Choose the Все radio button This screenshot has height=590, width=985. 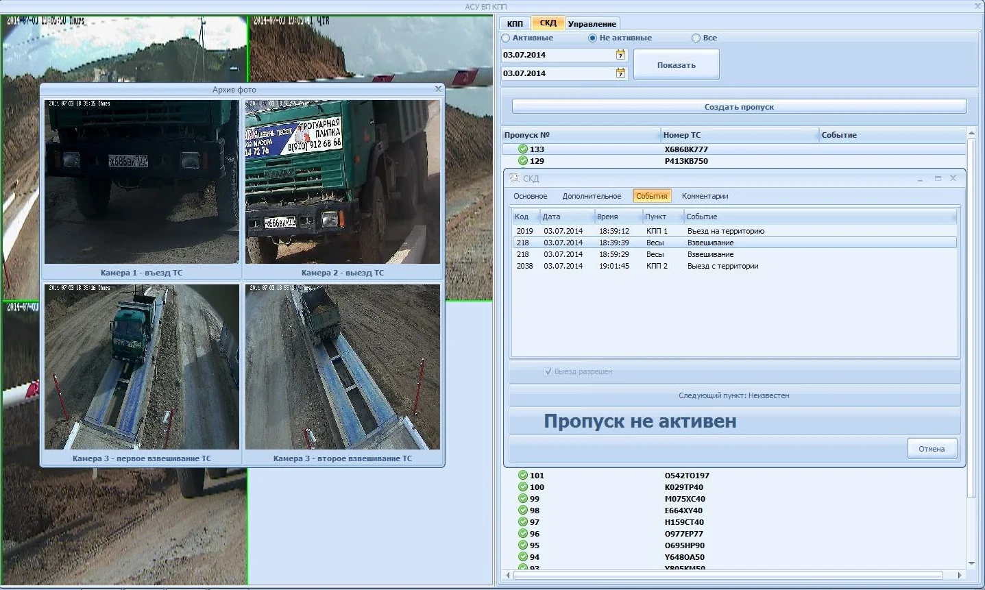point(696,38)
